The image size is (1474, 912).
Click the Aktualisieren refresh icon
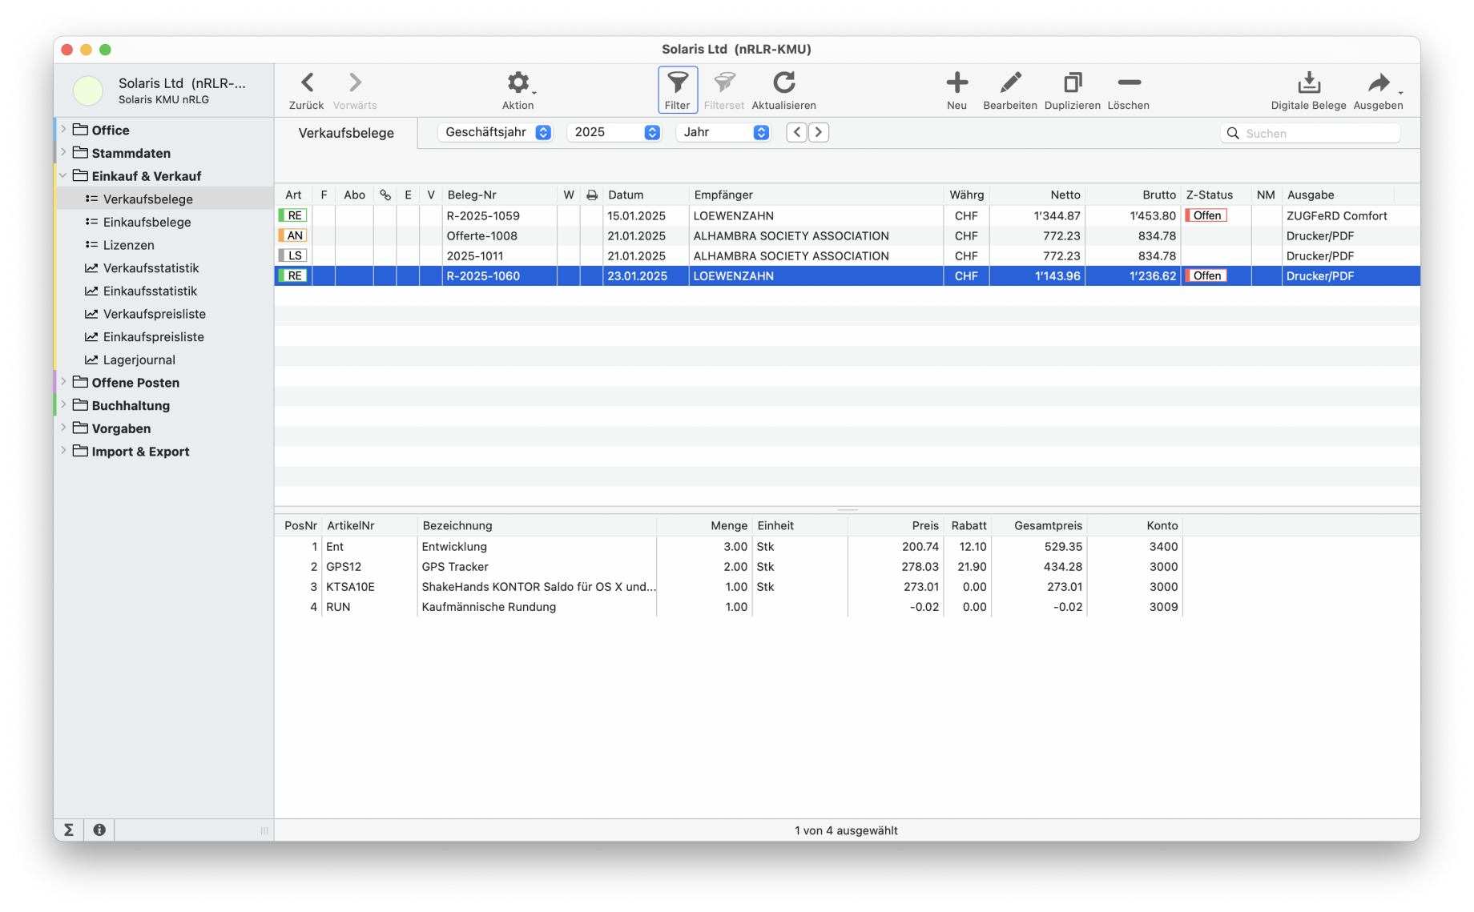tap(783, 83)
